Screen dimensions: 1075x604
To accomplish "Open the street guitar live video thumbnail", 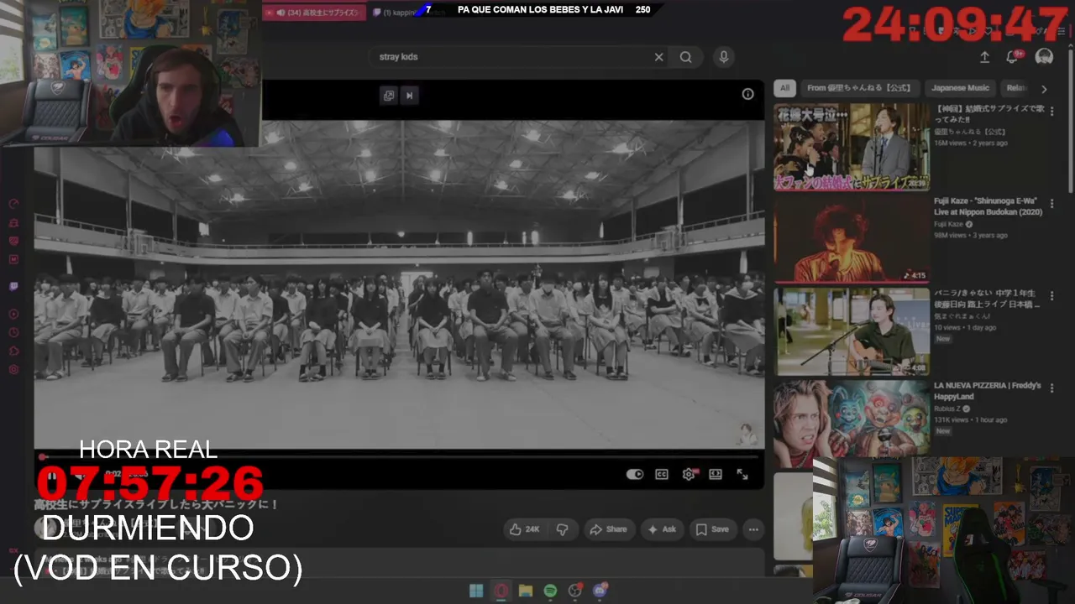I will point(852,331).
